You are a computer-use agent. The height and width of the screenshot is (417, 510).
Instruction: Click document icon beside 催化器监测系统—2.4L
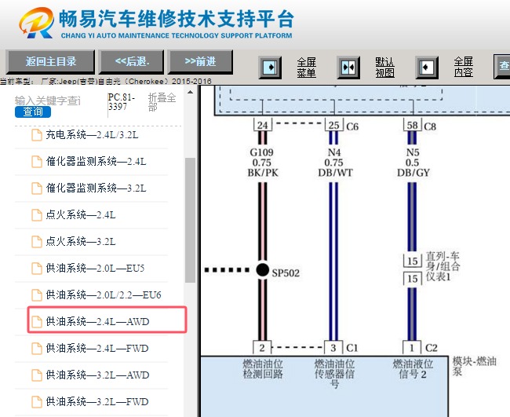click(x=37, y=162)
